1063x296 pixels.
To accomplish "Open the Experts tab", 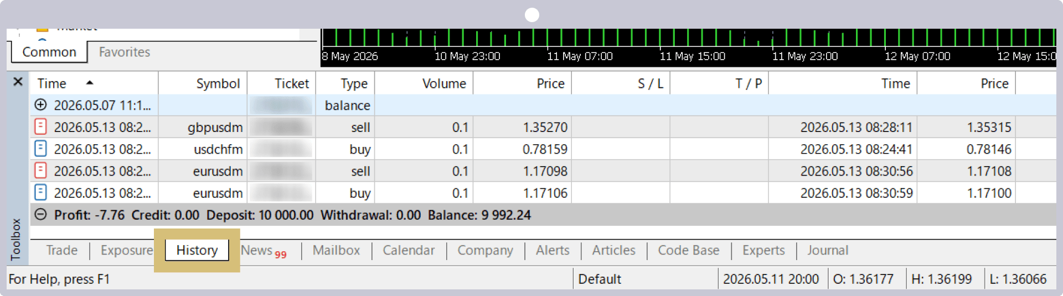I will tap(763, 250).
